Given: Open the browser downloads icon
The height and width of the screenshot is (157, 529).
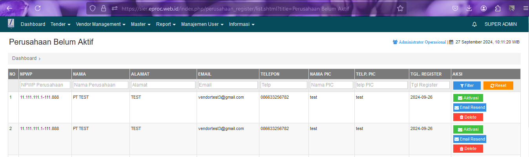Looking at the screenshot, I should [469, 8].
